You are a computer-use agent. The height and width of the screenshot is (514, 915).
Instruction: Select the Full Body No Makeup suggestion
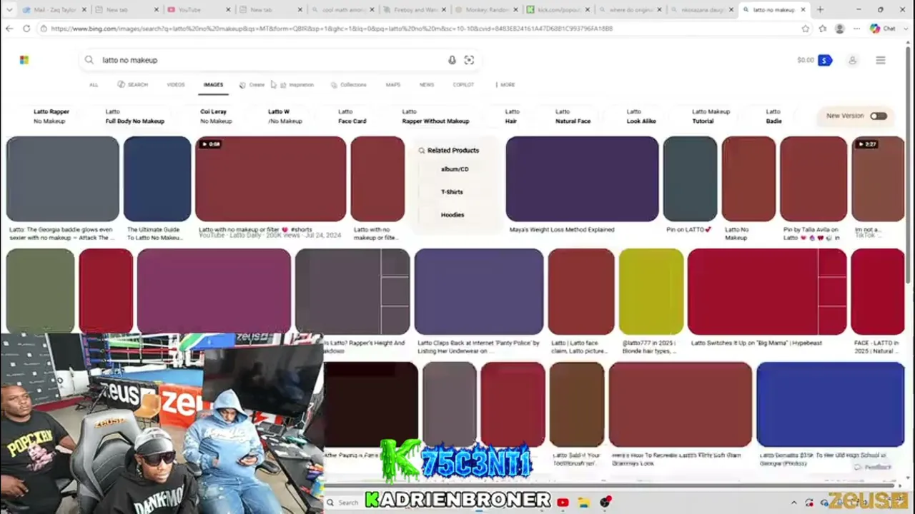click(x=134, y=116)
